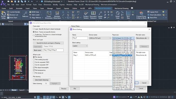Image resolution: width=176 pixels, height=99 pixels.
Task: Click the Block name text field
Action: (x=53, y=50)
